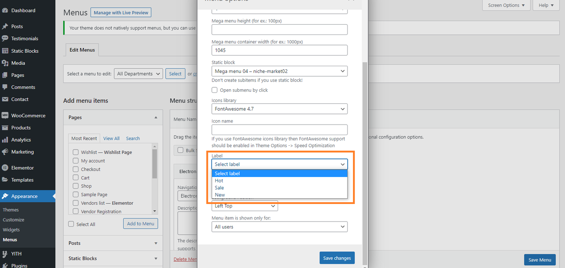Viewport: 565px width, 268px height.
Task: Click the Static Blocks icon in sidebar
Action: point(5,51)
